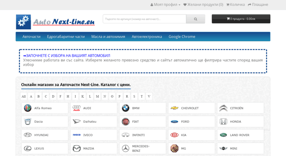
Task: Open the Авточасти menu
Action: [x=31, y=37]
